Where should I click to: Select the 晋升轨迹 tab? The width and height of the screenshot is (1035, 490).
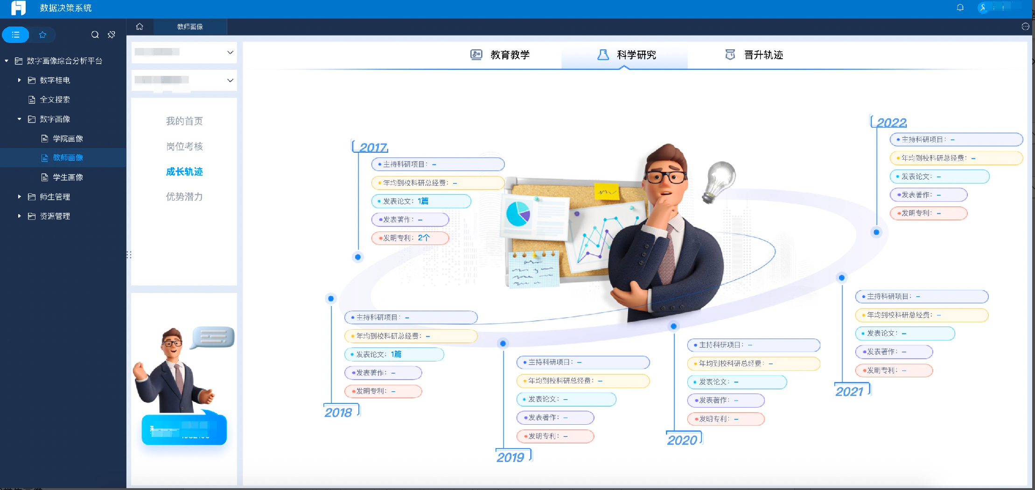pos(754,55)
